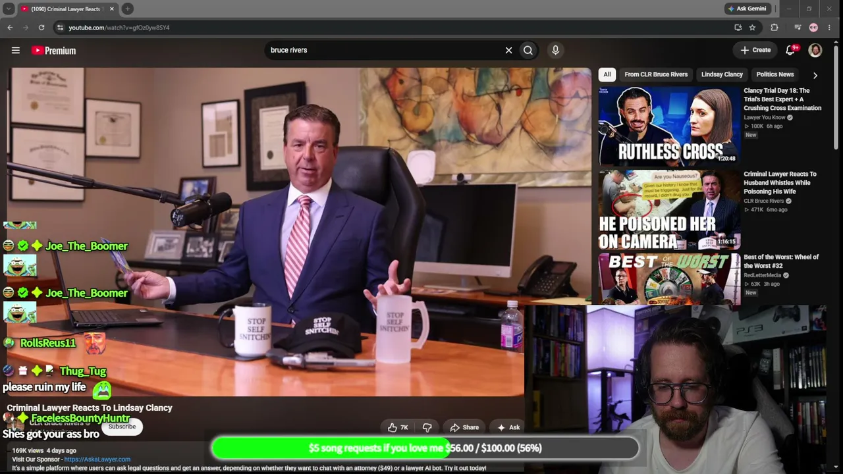This screenshot has height=474, width=843.
Task: Like the video with thumbs up
Action: pos(398,427)
